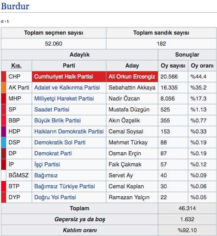217x236 pixels.
Task: Open Saadet Partisi link
Action: (52, 110)
